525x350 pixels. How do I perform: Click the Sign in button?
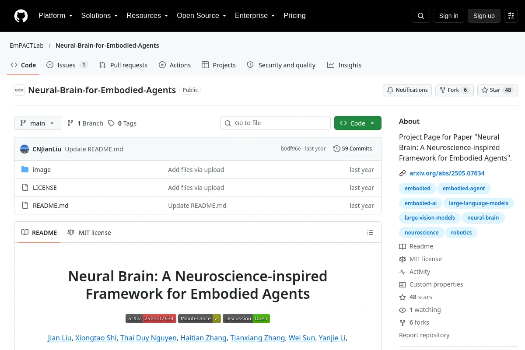click(x=448, y=16)
